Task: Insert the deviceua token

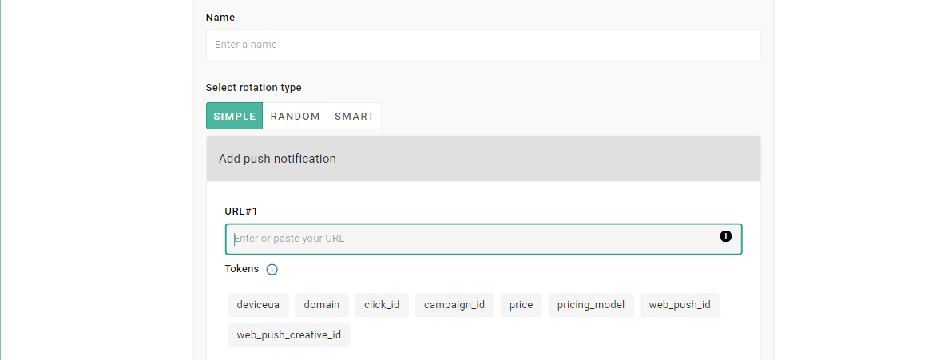Action: [258, 305]
